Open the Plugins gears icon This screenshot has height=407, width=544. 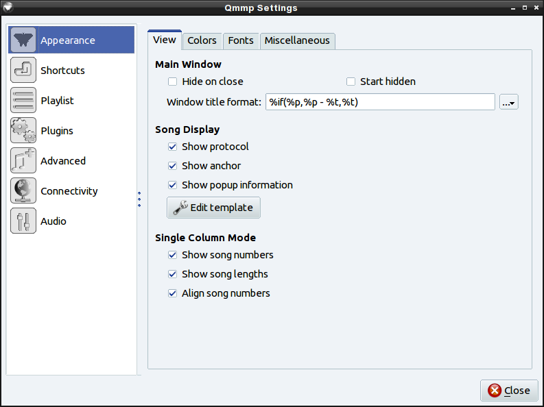(x=23, y=131)
